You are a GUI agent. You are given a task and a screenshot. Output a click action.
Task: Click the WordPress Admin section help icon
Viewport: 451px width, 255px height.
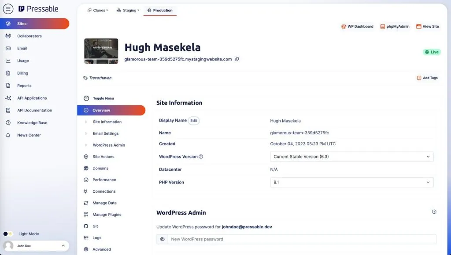[x=434, y=212]
